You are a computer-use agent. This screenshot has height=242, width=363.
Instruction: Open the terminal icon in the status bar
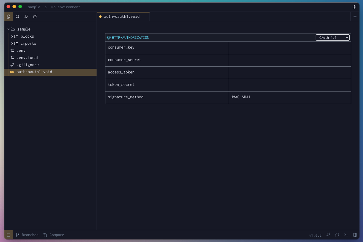click(346, 235)
